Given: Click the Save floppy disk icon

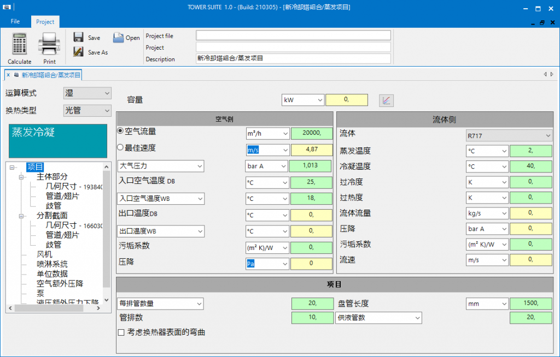Looking at the screenshot, I should coord(78,38).
